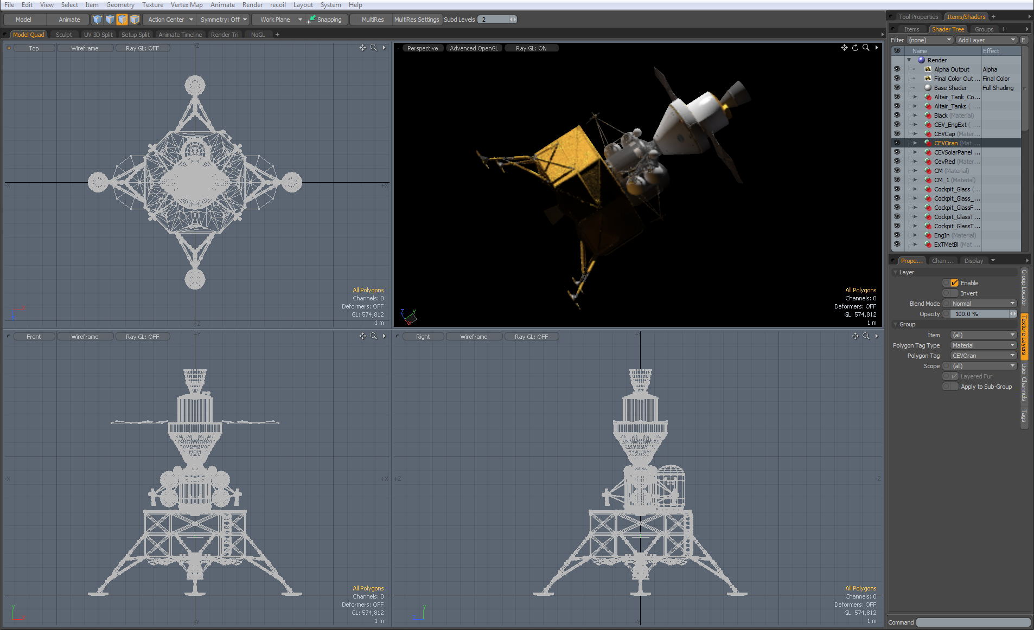Click the Wireframe button in the Front viewport
Screen dimensions: 1034x630
pos(85,337)
